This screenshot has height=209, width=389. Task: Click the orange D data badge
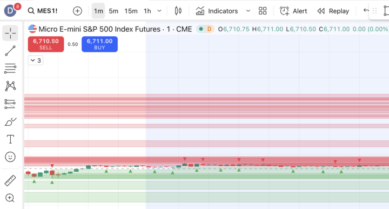[210, 29]
